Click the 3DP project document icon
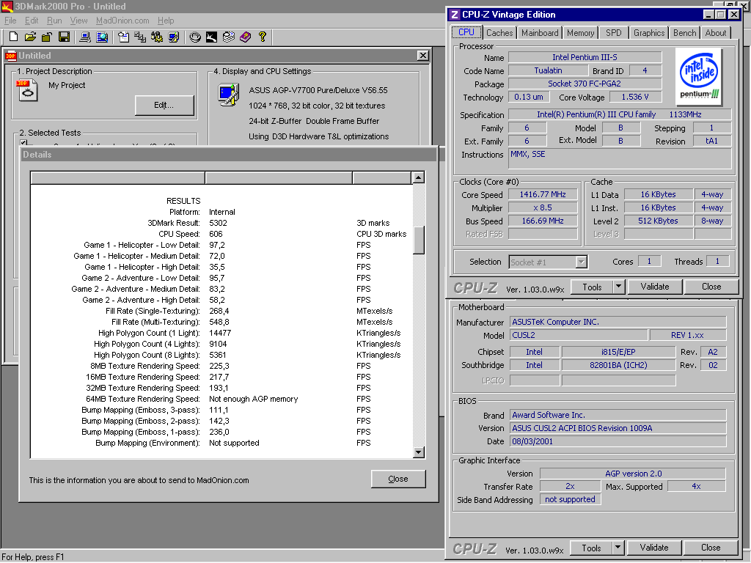This screenshot has width=751, height=563. click(x=26, y=90)
